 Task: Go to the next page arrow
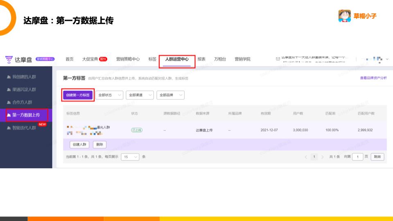pos(323,157)
